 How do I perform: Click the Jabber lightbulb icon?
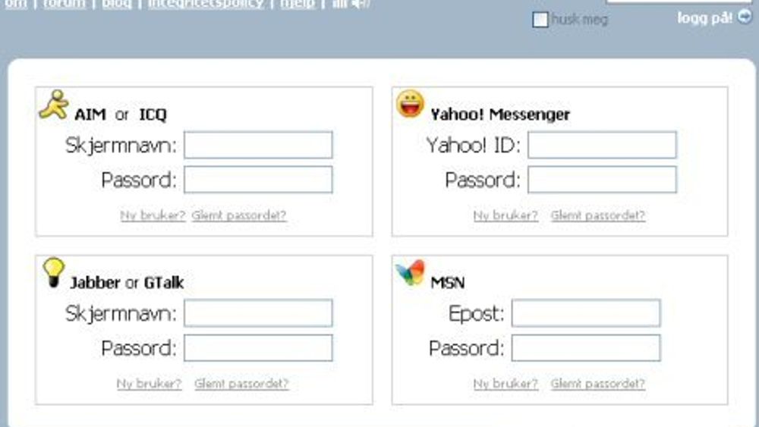(54, 272)
